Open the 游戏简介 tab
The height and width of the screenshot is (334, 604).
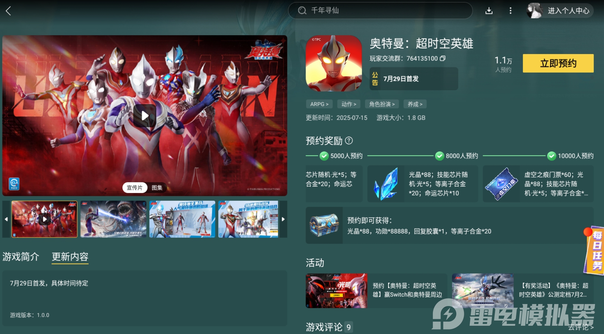(x=21, y=257)
